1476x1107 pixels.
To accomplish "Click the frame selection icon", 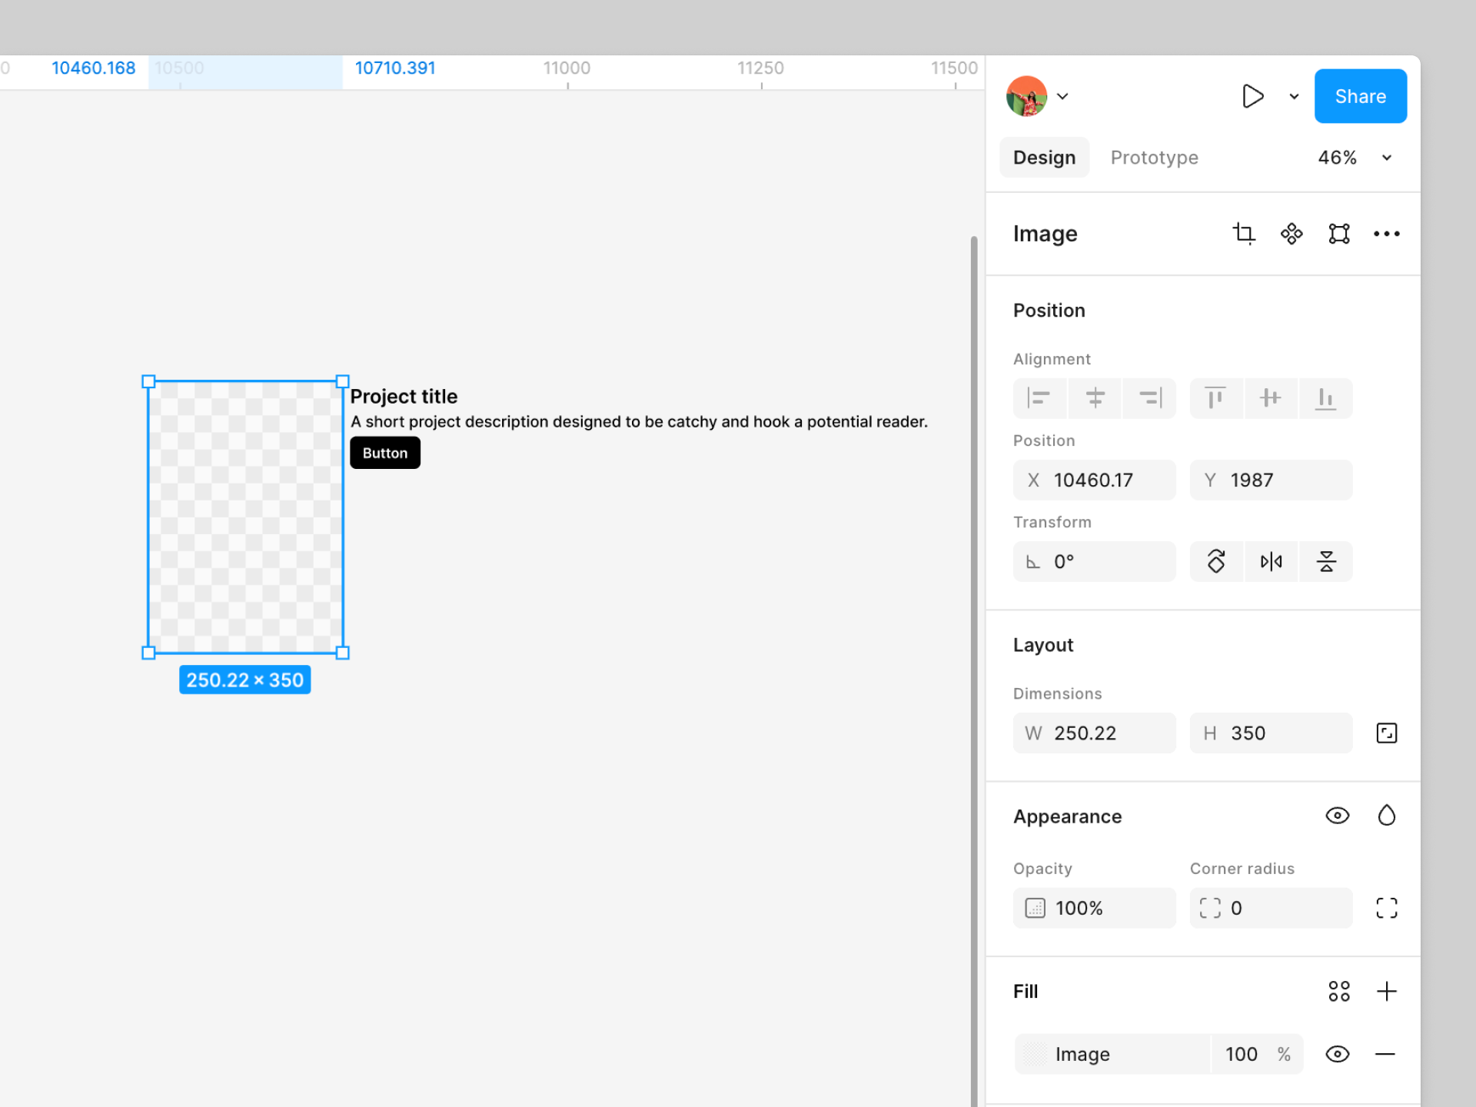I will click(x=1339, y=233).
